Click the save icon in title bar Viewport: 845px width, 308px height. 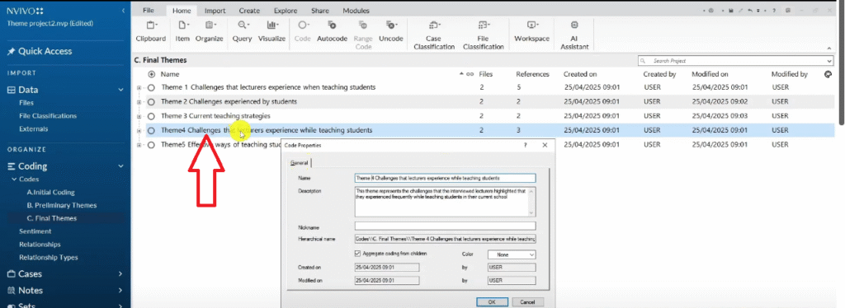(730, 10)
